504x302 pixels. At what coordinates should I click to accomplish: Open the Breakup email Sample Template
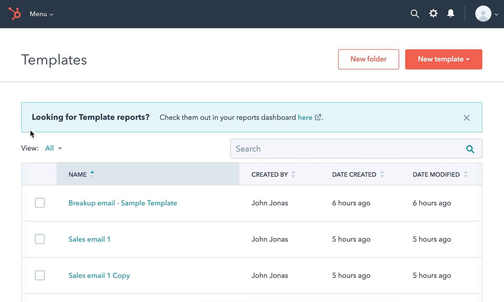(x=123, y=203)
